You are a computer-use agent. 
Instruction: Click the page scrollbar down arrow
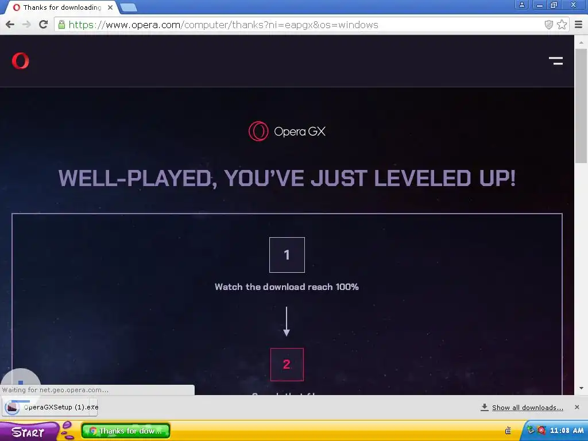pyautogui.click(x=581, y=388)
